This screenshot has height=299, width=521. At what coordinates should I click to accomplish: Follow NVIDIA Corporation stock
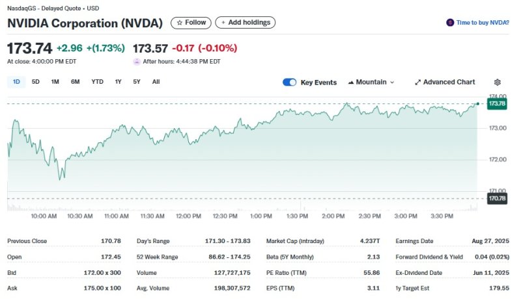tap(191, 23)
